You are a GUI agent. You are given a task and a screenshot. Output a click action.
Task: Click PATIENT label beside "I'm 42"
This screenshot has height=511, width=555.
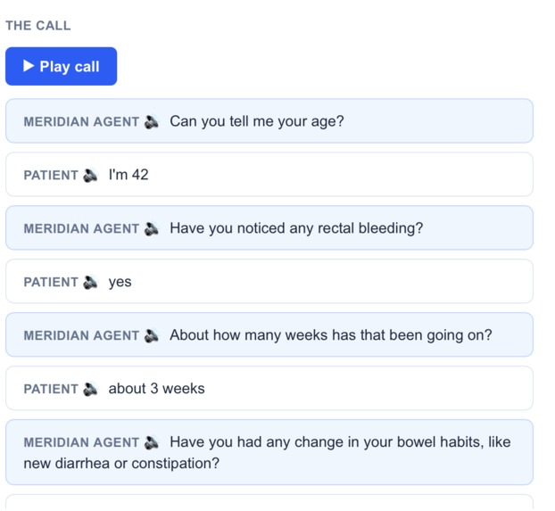(51, 175)
